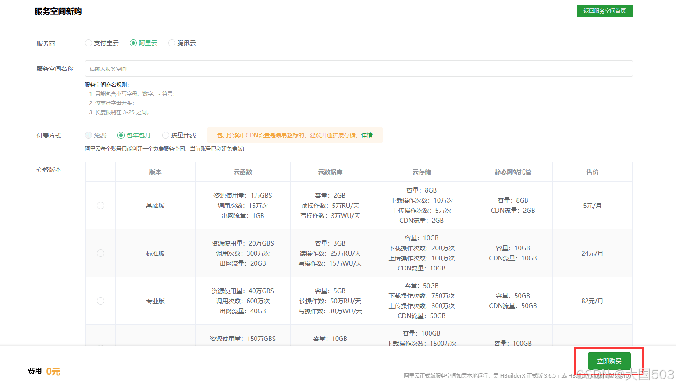Click the 云函数 column header
The height and width of the screenshot is (386, 676).
[243, 172]
